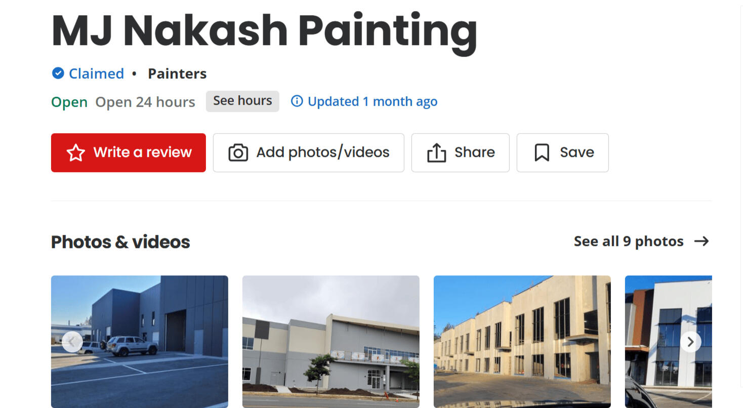
Task: Click the arrow icon after See all 9 photos
Action: pos(701,241)
